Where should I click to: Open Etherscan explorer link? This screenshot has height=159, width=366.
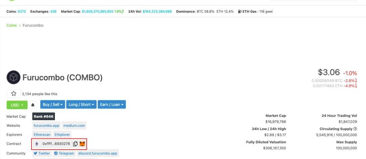42,135
